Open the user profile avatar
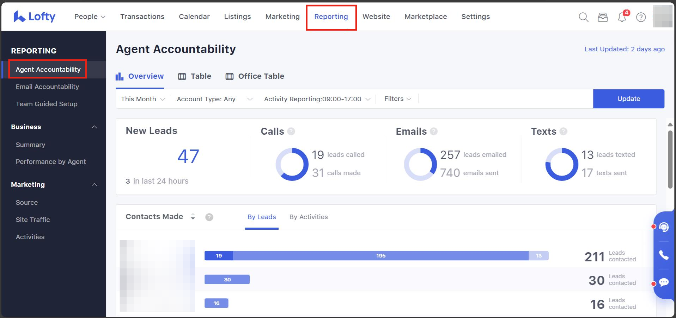This screenshot has width=676, height=318. click(662, 16)
